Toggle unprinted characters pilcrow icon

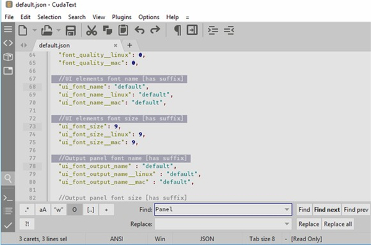[177, 30]
